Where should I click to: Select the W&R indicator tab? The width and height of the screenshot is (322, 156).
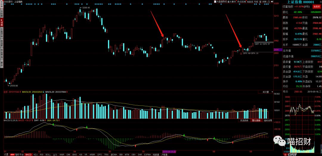point(62,155)
